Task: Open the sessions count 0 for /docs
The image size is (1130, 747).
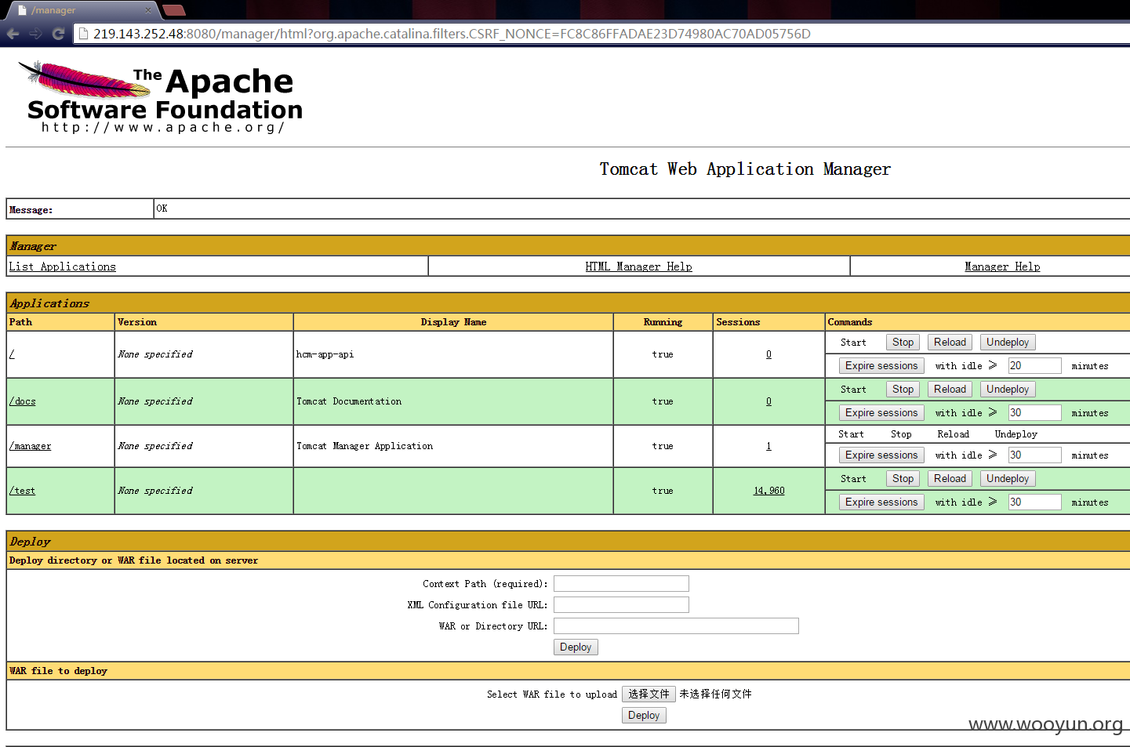Action: tap(768, 401)
